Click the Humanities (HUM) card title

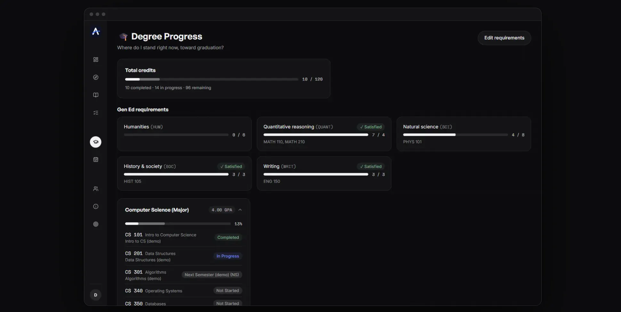[143, 127]
